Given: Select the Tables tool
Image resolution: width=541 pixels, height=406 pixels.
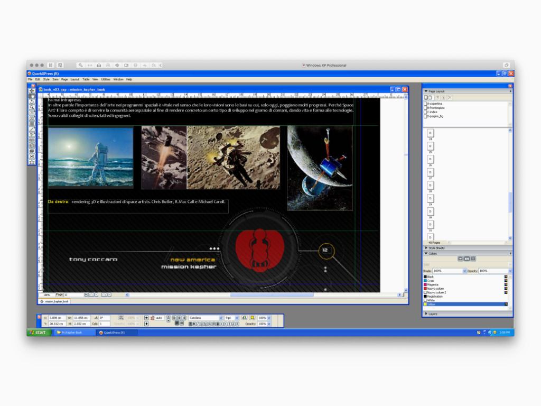Looking at the screenshot, I should (x=32, y=124).
